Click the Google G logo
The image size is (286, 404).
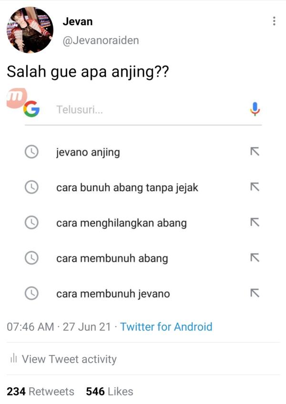click(x=31, y=109)
